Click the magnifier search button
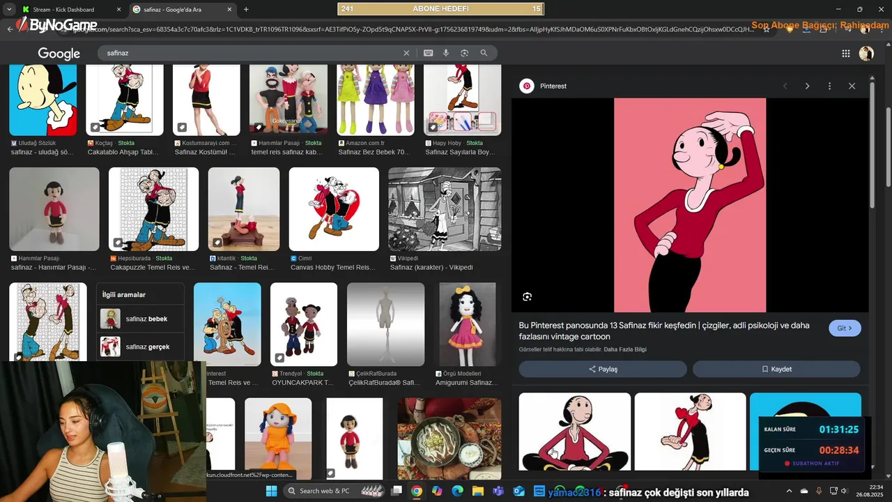 pyautogui.click(x=484, y=53)
